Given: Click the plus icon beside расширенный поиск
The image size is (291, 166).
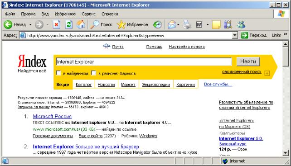Looking at the screenshot, I should coord(267,73).
